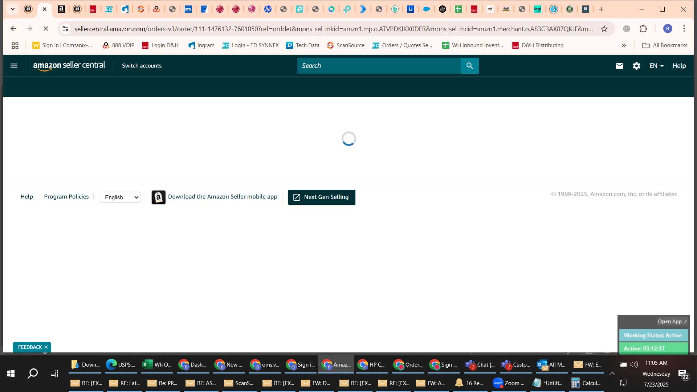Open the Chrome profile avatar
The width and height of the screenshot is (697, 392).
[668, 29]
